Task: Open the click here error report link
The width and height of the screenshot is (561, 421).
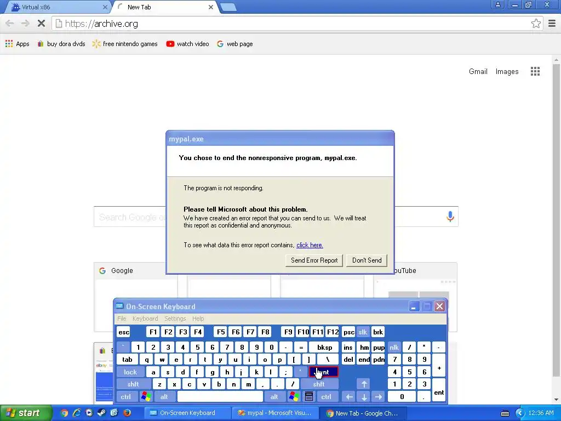Action: coord(310,245)
